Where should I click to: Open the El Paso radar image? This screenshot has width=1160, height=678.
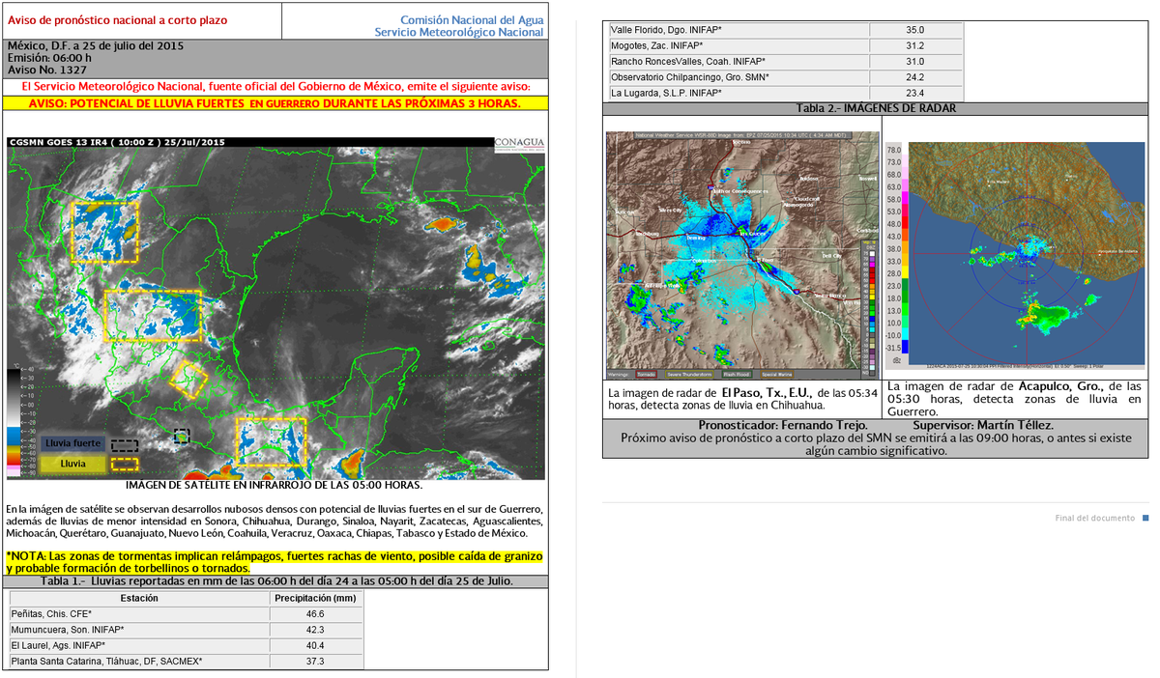(742, 255)
